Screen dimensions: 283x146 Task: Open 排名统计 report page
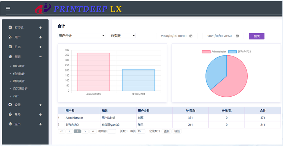[x=19, y=66]
